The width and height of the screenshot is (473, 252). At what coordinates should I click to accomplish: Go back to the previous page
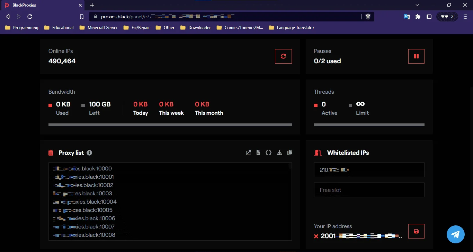[8, 17]
